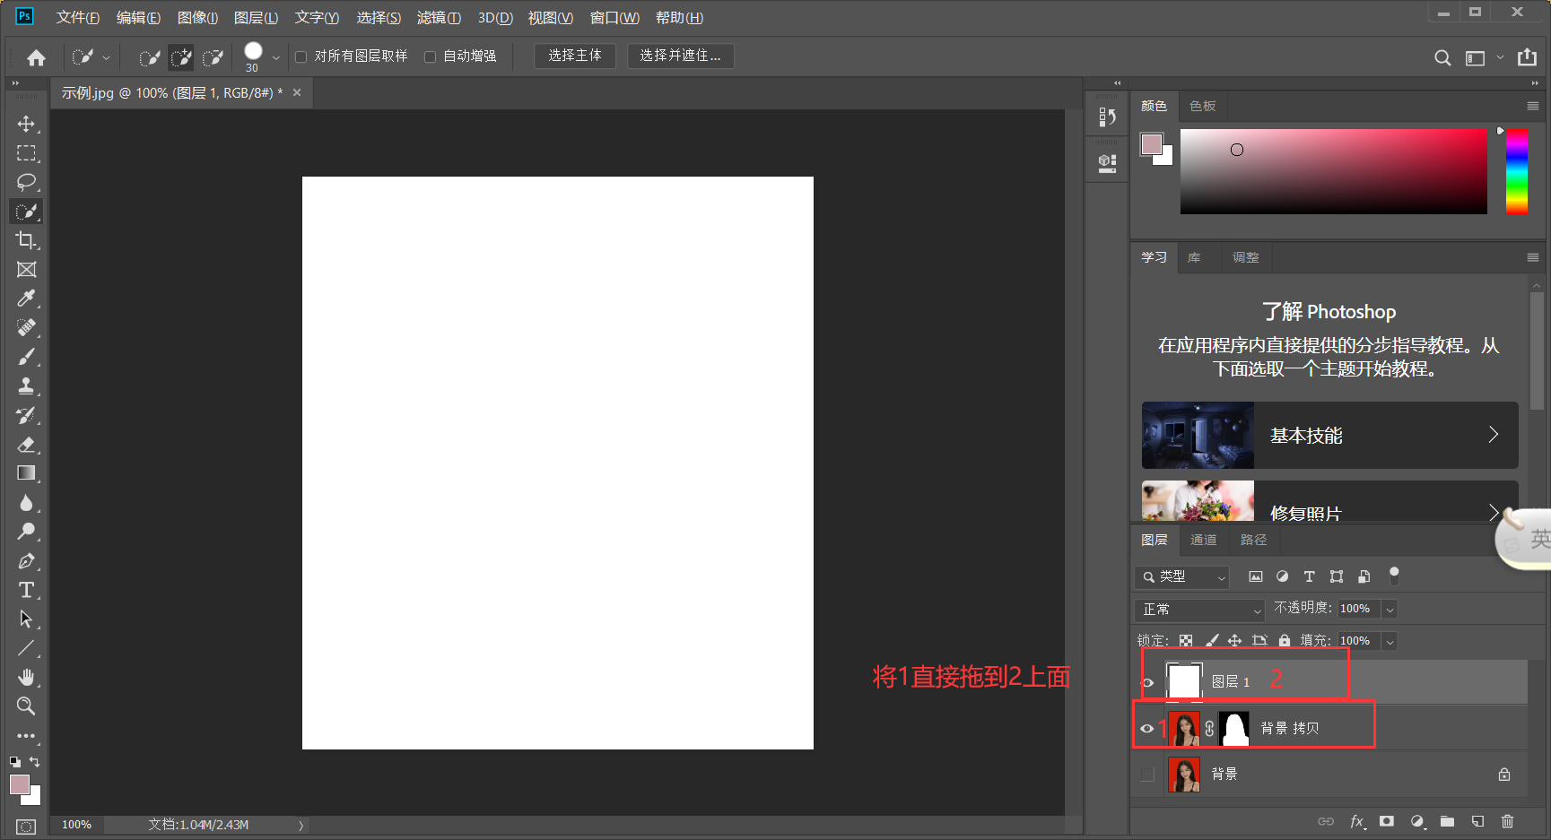Screen dimensions: 1551x840
Task: Click Subtract from selection brush mode icon
Action: click(x=213, y=58)
